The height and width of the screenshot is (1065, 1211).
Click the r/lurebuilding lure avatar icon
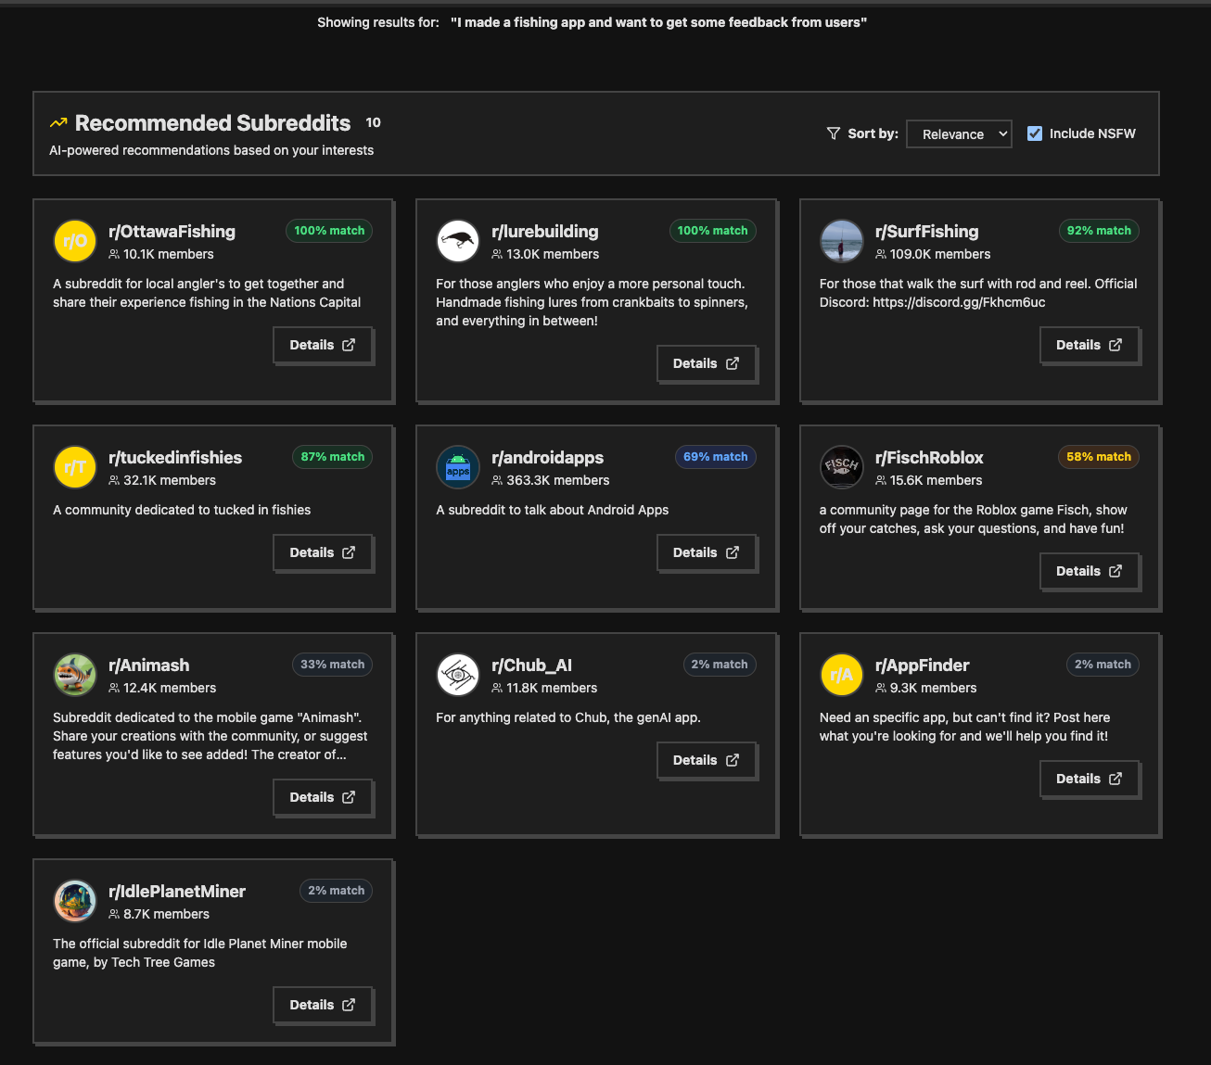pyautogui.click(x=458, y=241)
